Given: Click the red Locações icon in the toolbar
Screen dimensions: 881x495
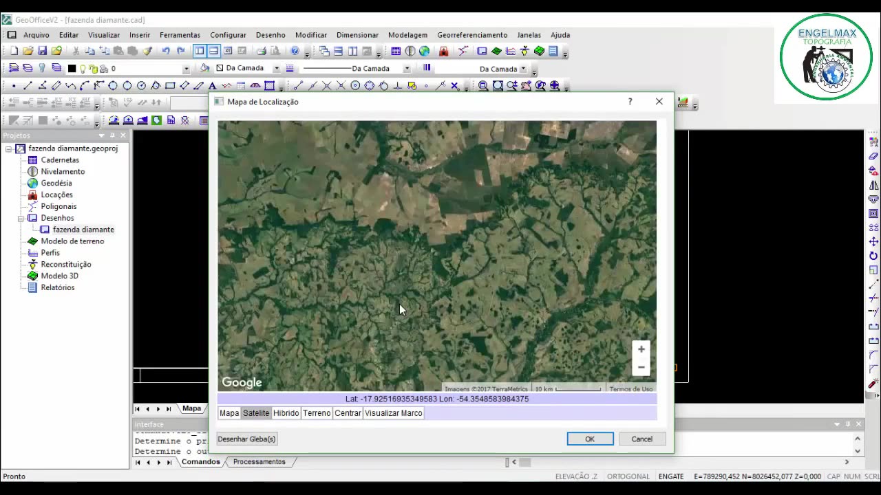Looking at the screenshot, I should (443, 51).
